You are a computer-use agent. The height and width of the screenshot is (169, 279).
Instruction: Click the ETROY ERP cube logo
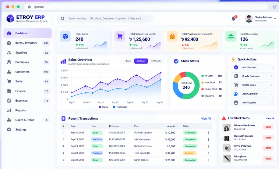point(10,18)
